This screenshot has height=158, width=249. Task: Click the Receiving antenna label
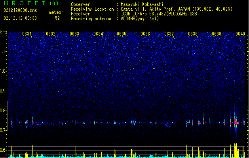tap(91, 19)
